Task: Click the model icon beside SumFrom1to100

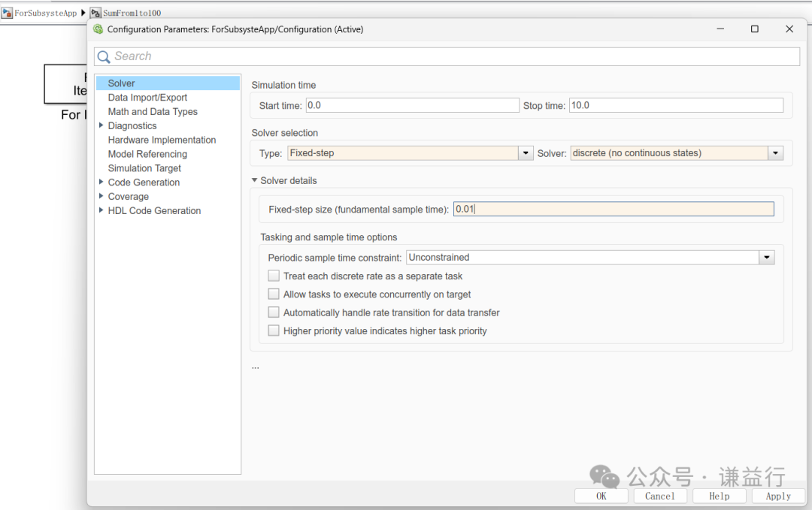Action: pyautogui.click(x=95, y=13)
